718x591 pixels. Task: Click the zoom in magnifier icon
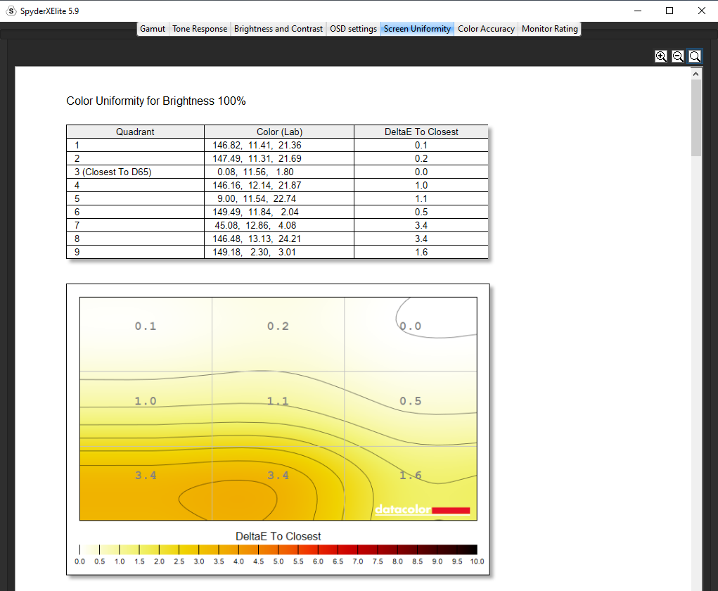coord(661,56)
